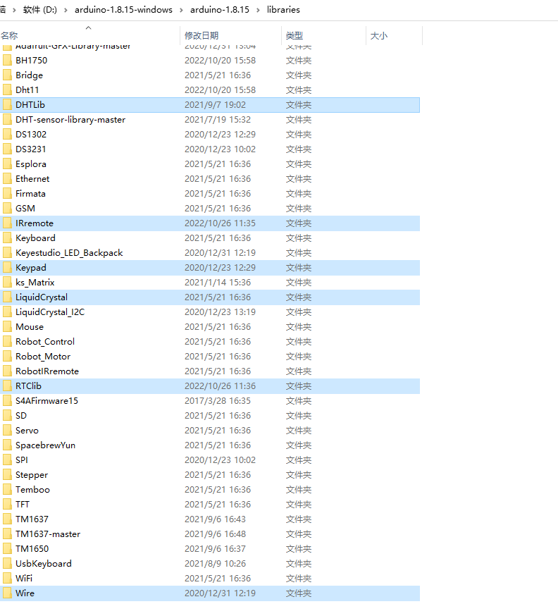Screen dimensions: 558x604
Task: Navigate to arduino-1.8.15 breadcrumb
Action: 220,10
